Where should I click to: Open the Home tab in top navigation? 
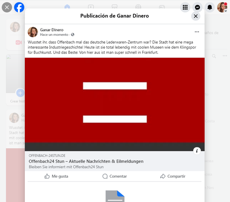click(x=67, y=6)
